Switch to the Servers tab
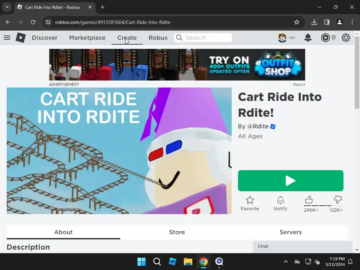Viewport: 360px width, 270px height. point(290,232)
